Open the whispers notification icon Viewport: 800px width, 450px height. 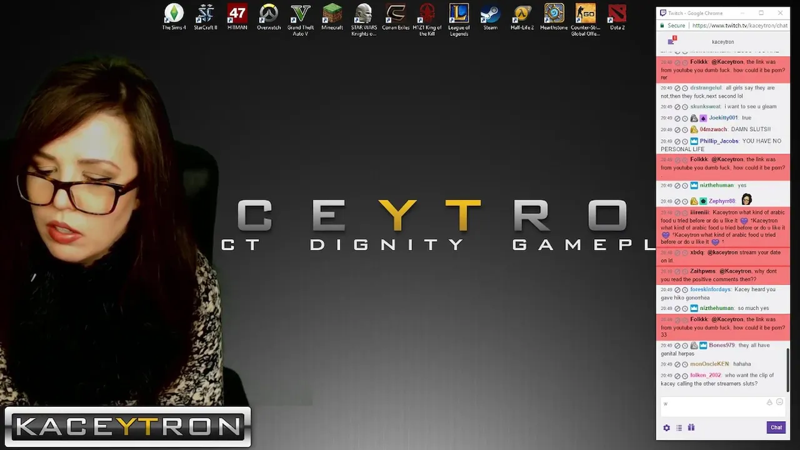(671, 41)
